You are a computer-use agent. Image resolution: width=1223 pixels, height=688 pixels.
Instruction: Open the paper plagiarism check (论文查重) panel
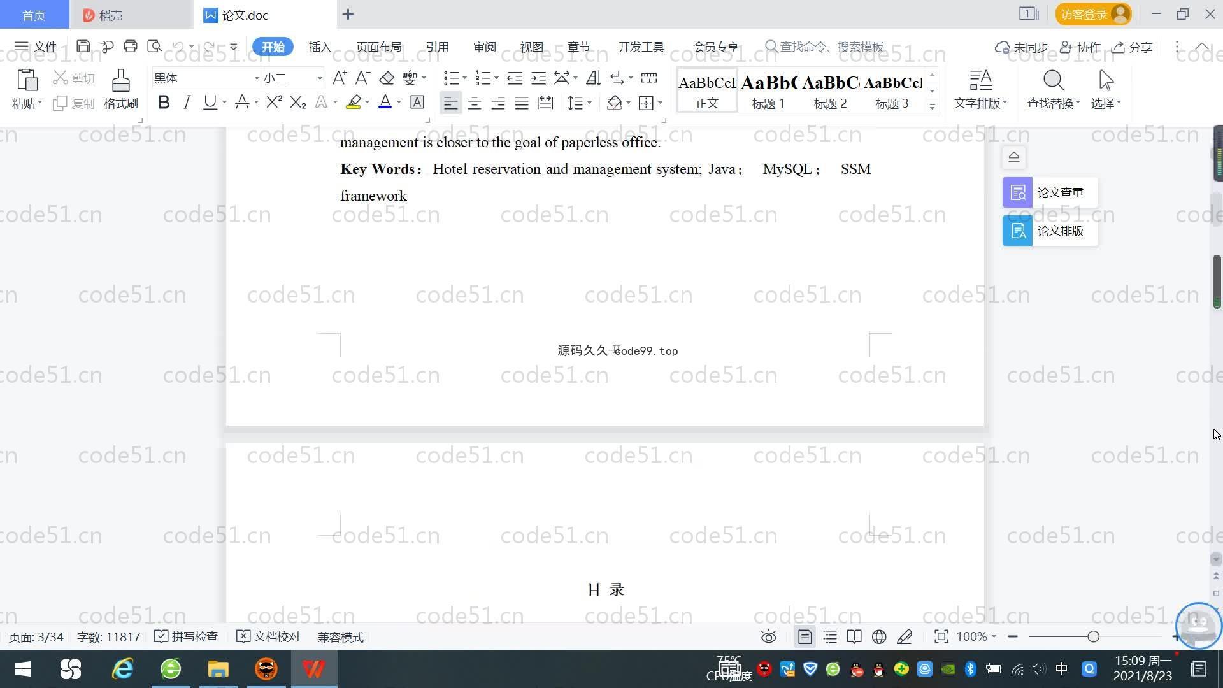(1050, 192)
